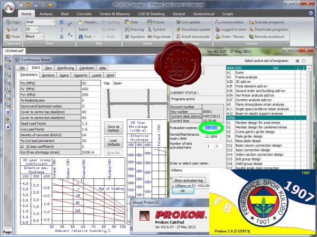This screenshot has width=317, height=237.
Task: Open the Reinforcing menu in Continuous Beam
Action: (x=66, y=68)
